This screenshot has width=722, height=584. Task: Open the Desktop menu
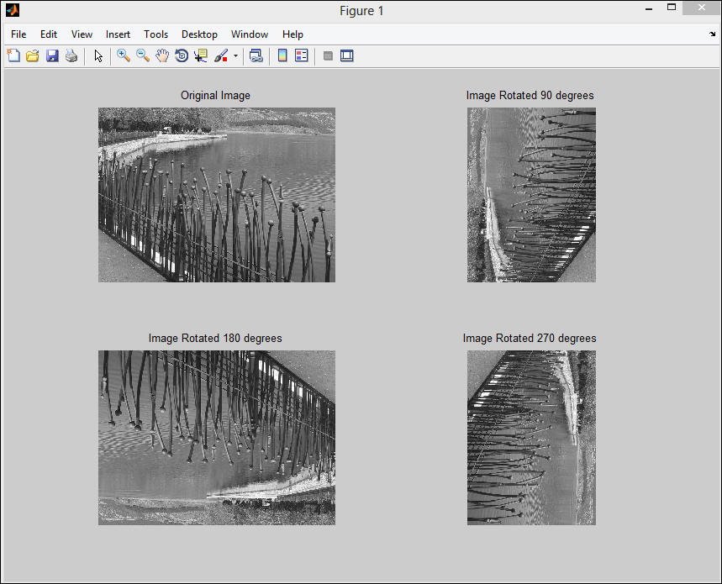tap(199, 34)
